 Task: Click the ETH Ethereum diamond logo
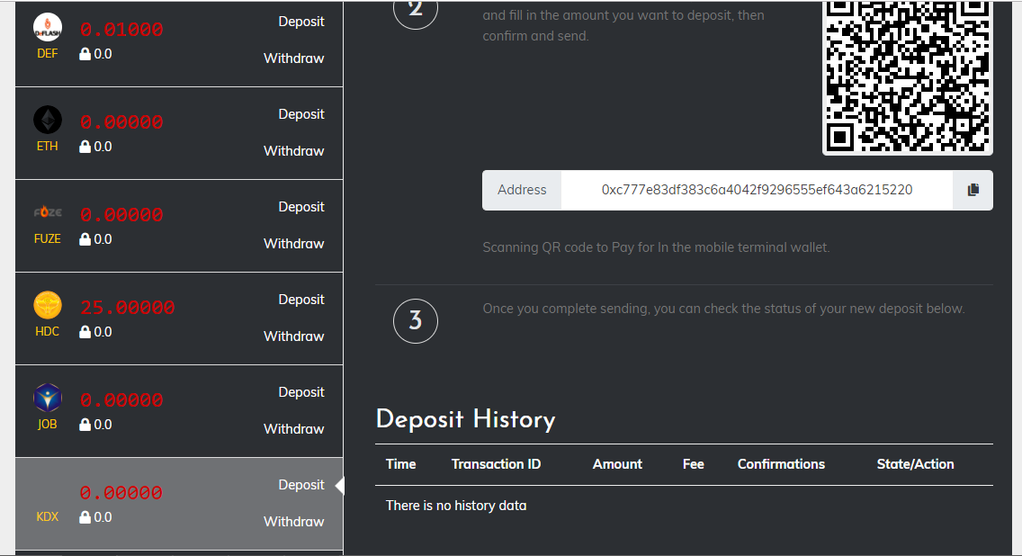pyautogui.click(x=48, y=120)
